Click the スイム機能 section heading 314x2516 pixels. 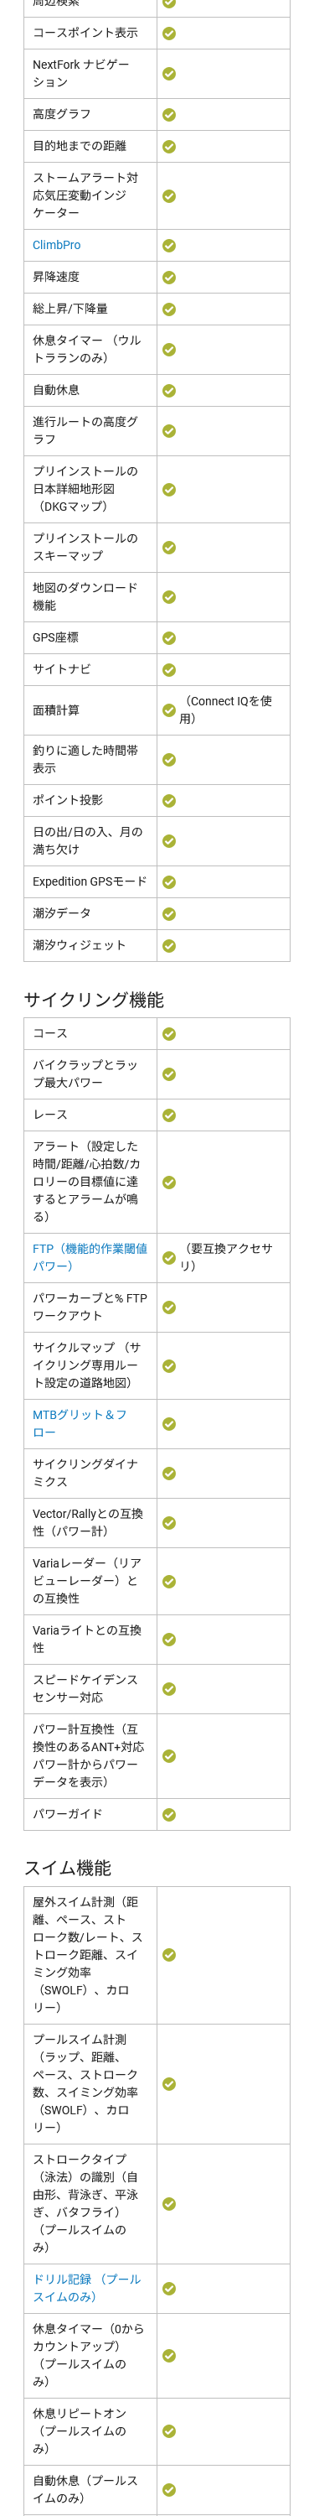click(x=67, y=1868)
